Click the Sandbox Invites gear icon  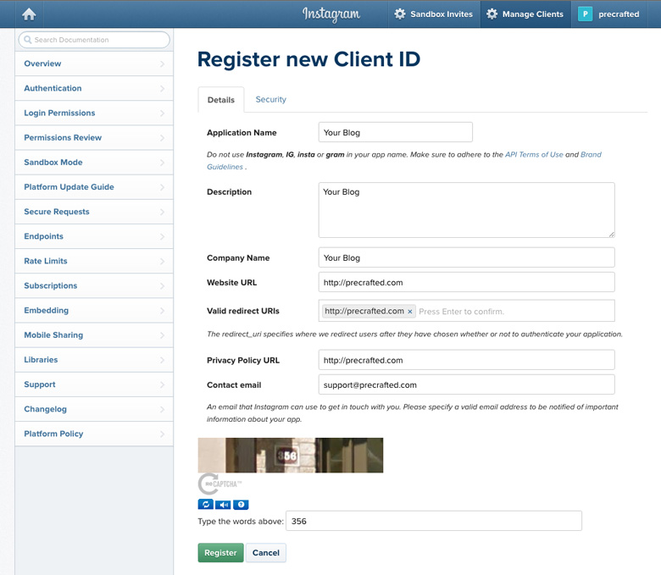tap(400, 14)
